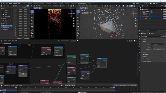Select the Select Box tool in right viewport
The image size is (166, 93).
pyautogui.click(x=78, y=11)
